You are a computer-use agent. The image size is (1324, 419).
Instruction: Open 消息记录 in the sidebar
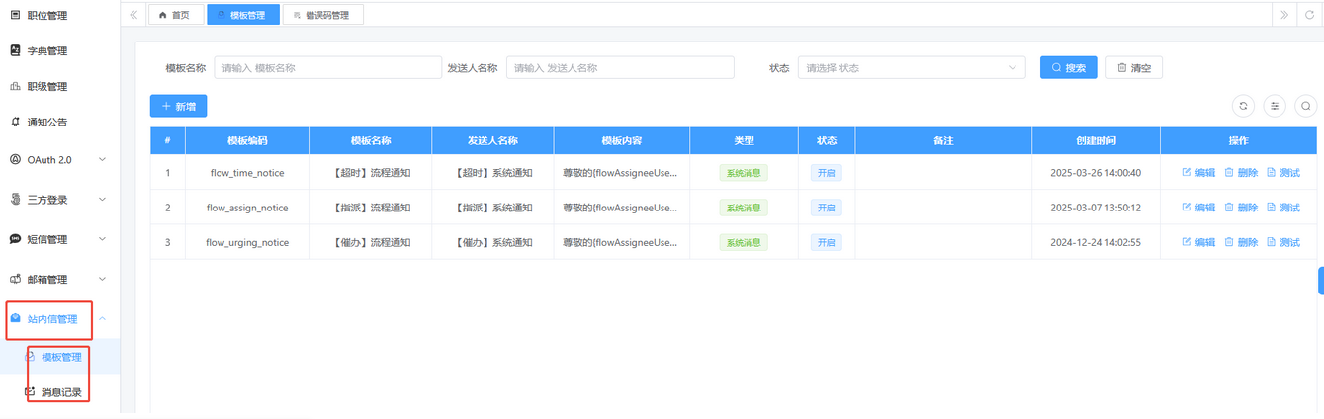tap(61, 392)
